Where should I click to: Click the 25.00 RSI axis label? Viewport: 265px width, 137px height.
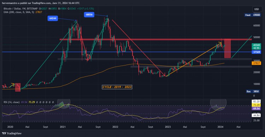tap(257, 120)
